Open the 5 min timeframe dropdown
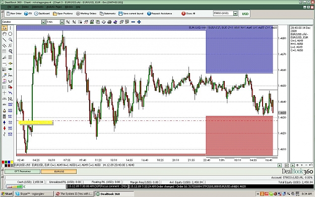Viewport: 315px width, 197px height. [x=62, y=22]
